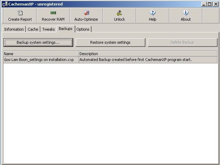
Task: Sort backups by the Name column header
Action: point(41,54)
